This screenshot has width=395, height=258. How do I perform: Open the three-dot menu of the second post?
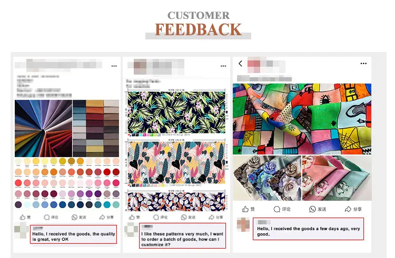(x=223, y=66)
